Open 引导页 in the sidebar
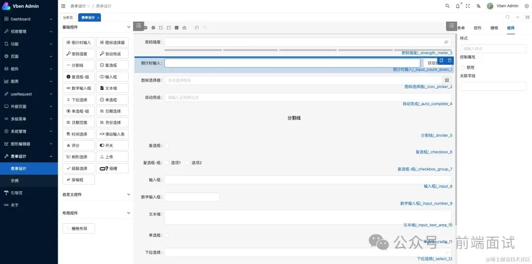This screenshot has width=532, height=264. pyautogui.click(x=29, y=193)
